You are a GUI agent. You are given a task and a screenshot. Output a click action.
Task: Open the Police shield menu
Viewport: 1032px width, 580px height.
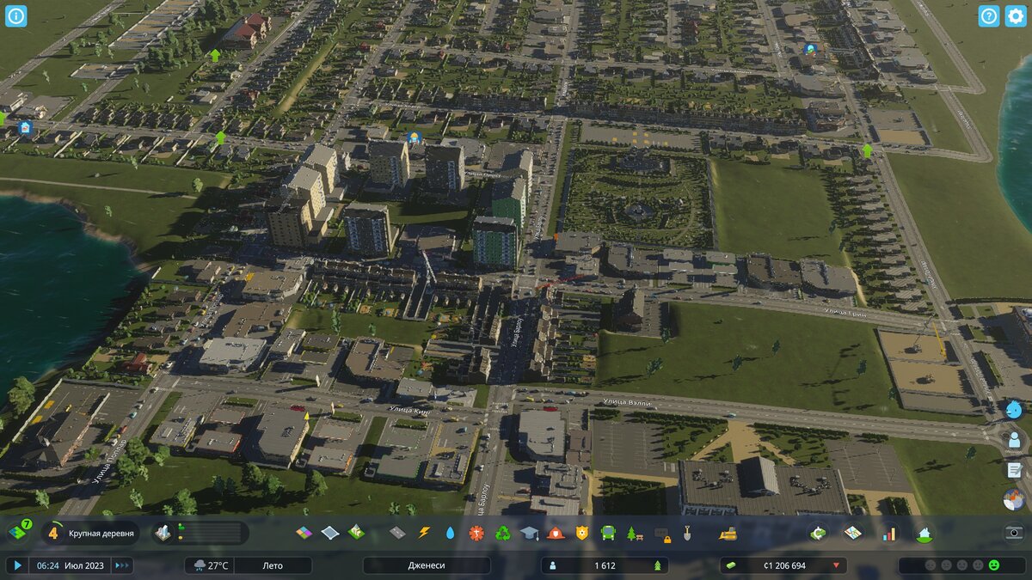pyautogui.click(x=582, y=533)
